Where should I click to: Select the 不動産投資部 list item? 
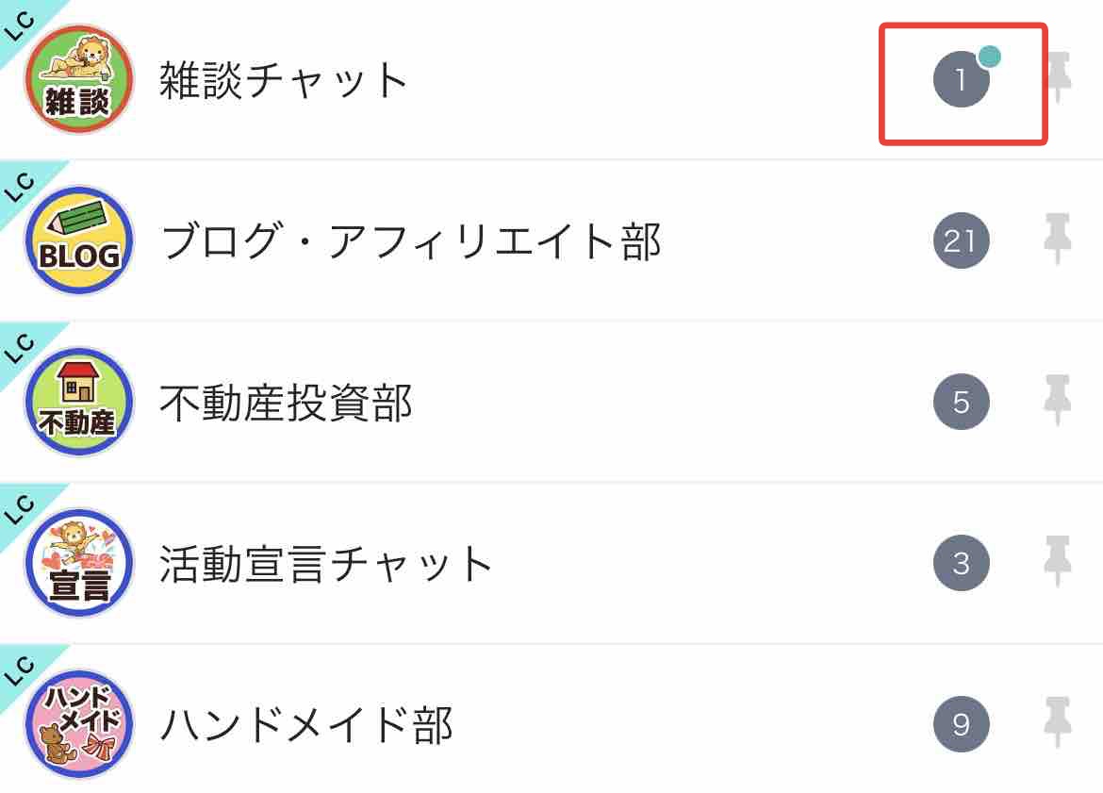[x=551, y=402]
